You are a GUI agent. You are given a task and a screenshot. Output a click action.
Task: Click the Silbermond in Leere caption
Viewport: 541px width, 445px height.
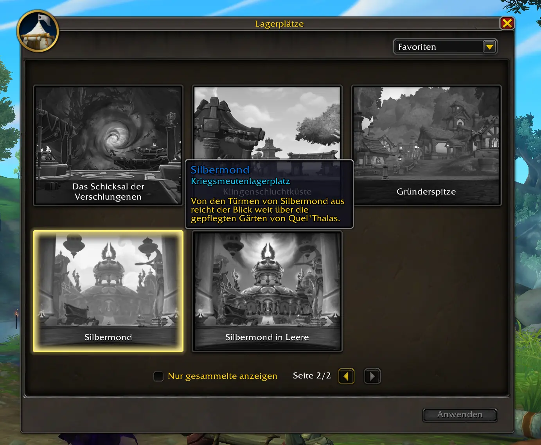(x=267, y=337)
